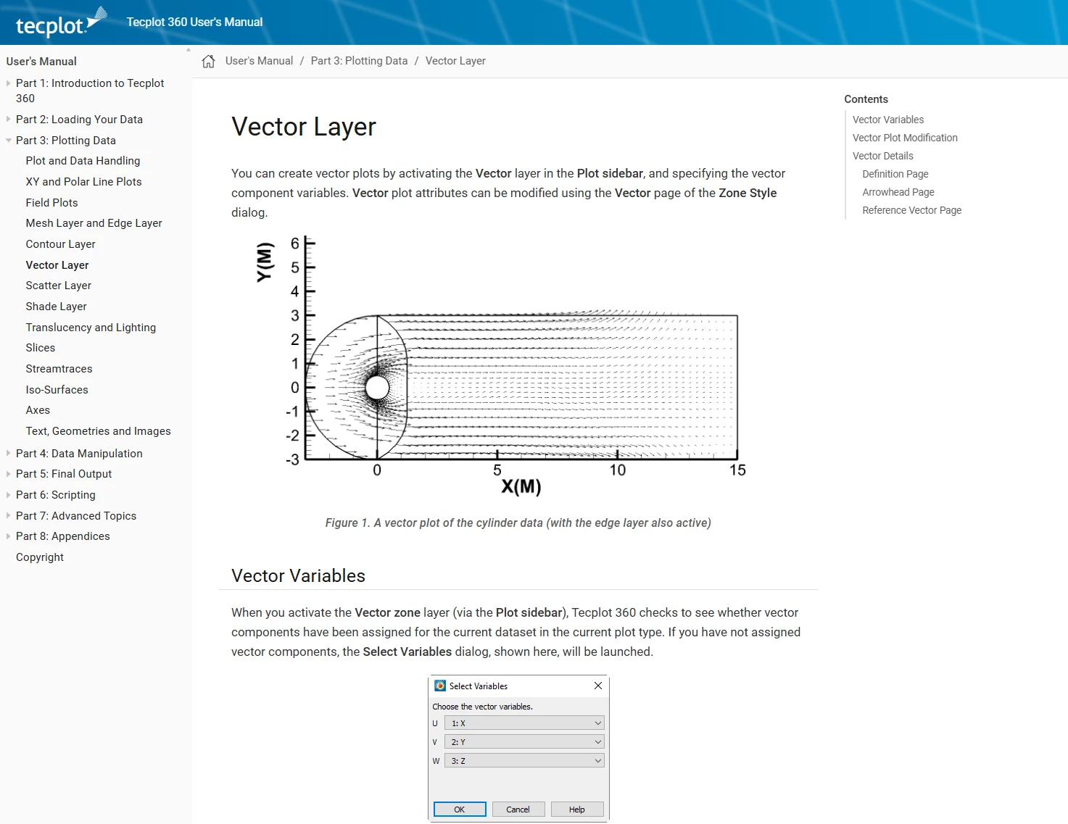The height and width of the screenshot is (824, 1068).
Task: Click OK in Select Variables dialog
Action: pyautogui.click(x=460, y=810)
